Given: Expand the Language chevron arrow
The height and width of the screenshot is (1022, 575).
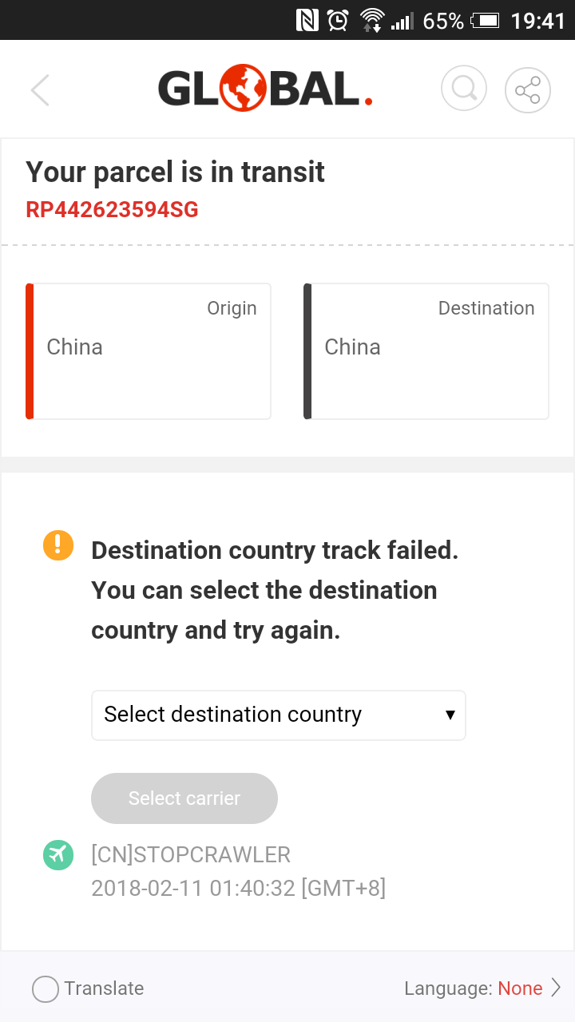Looking at the screenshot, I should (x=556, y=988).
